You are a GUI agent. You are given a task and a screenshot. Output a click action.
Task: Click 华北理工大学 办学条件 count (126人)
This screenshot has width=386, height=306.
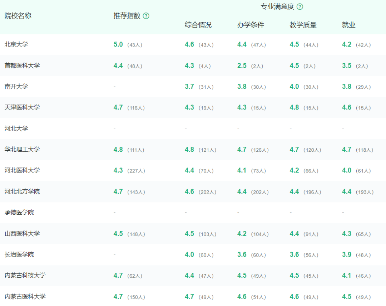click(x=260, y=150)
